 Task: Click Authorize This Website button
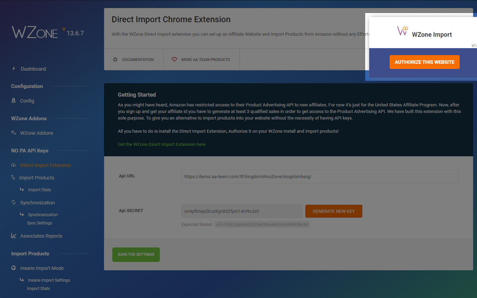(x=424, y=62)
